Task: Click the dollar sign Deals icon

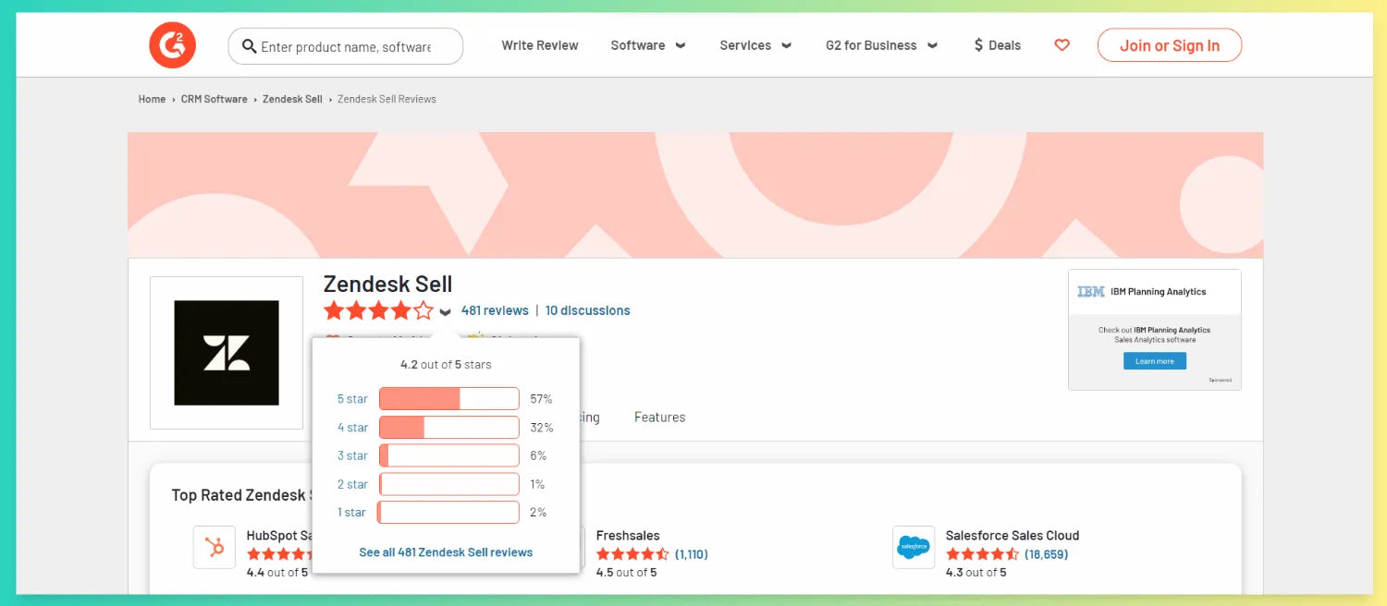Action: click(978, 45)
